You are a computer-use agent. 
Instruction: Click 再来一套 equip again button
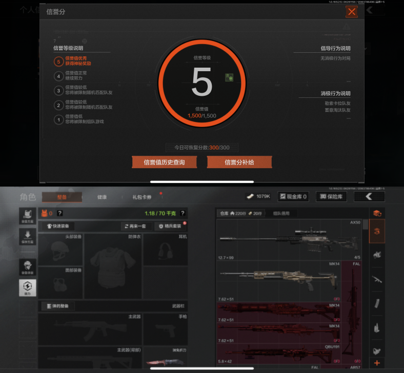click(135, 226)
